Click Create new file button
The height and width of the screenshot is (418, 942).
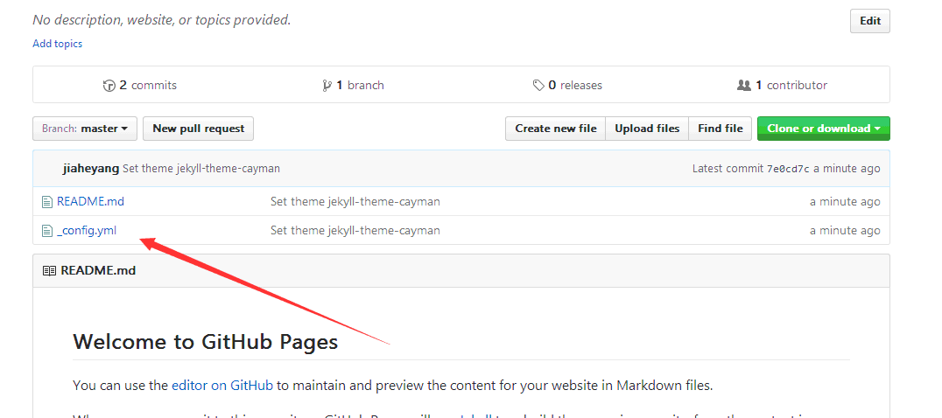(x=556, y=129)
